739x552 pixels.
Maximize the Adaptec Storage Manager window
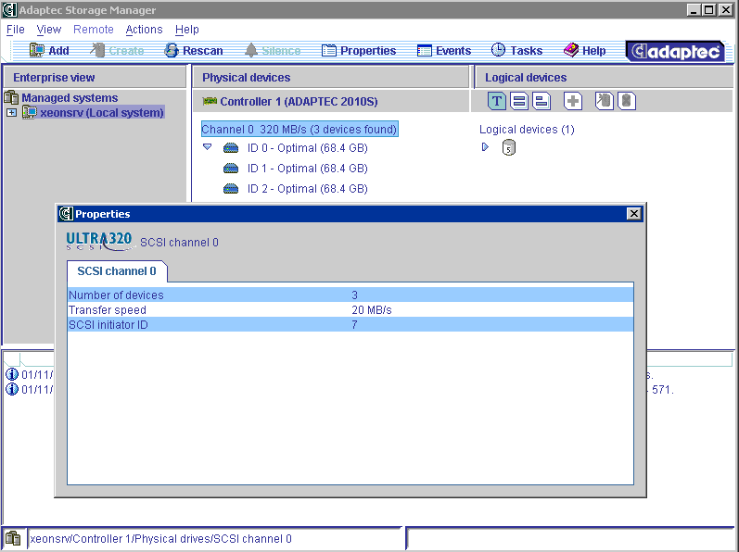[x=708, y=10]
